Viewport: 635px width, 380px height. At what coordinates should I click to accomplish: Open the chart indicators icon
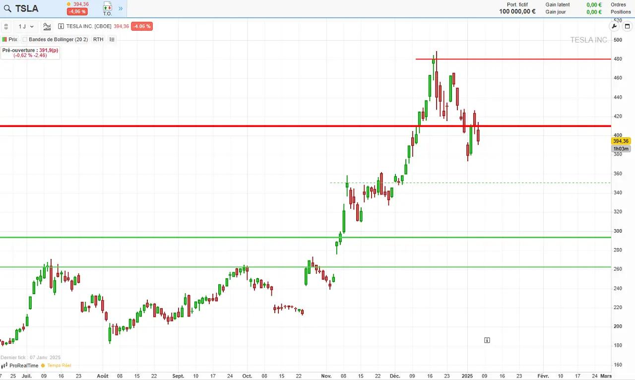(47, 26)
